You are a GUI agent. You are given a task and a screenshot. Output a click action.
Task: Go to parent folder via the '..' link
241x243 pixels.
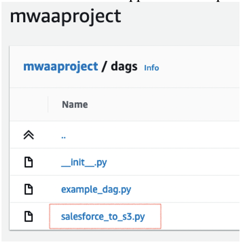[x=63, y=137]
